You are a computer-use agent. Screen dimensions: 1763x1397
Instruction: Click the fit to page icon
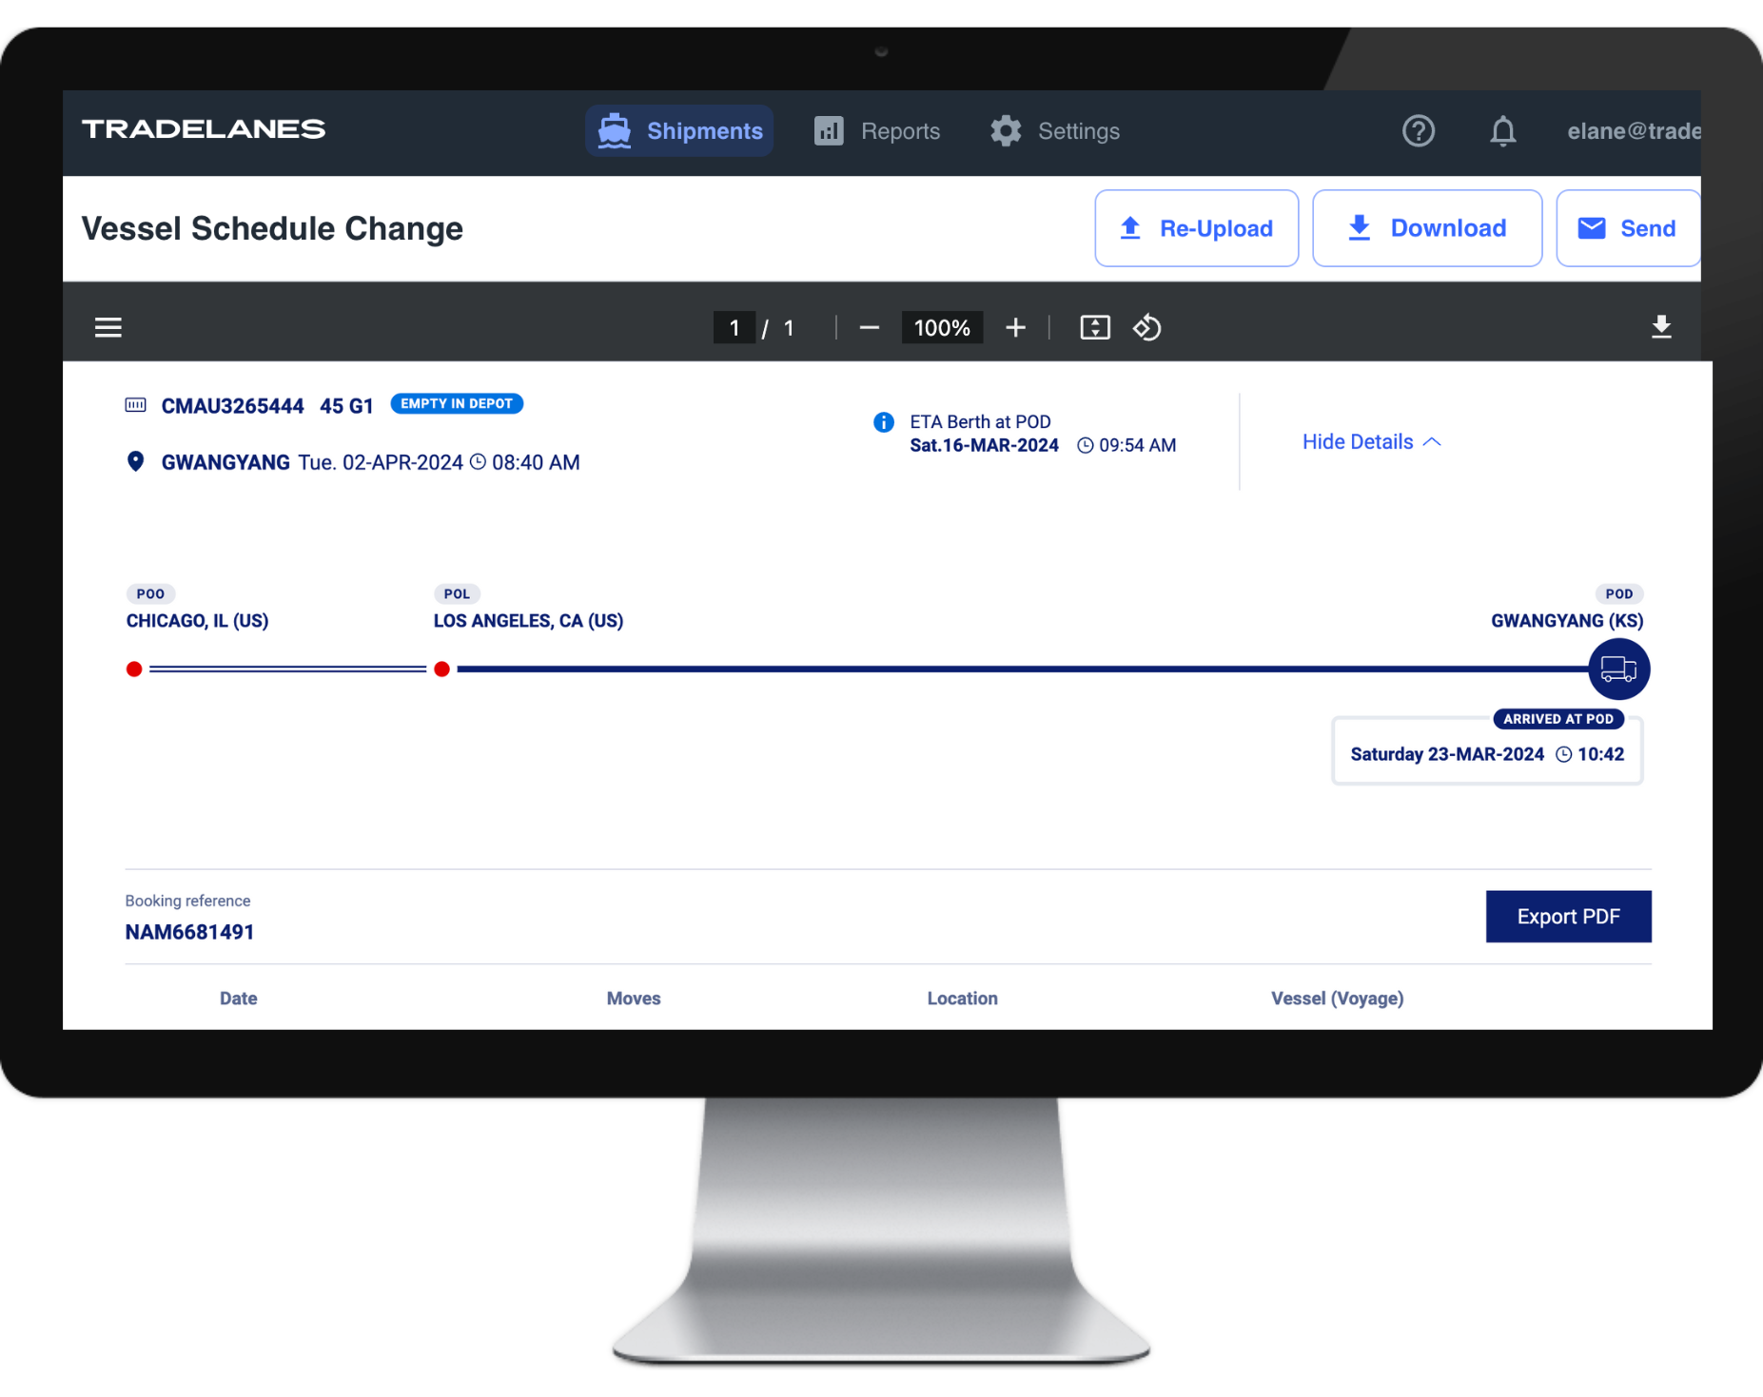(1095, 328)
